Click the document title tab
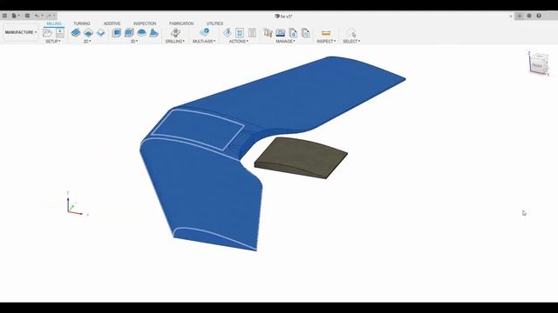Image resolution: width=558 pixels, height=313 pixels. 283,17
